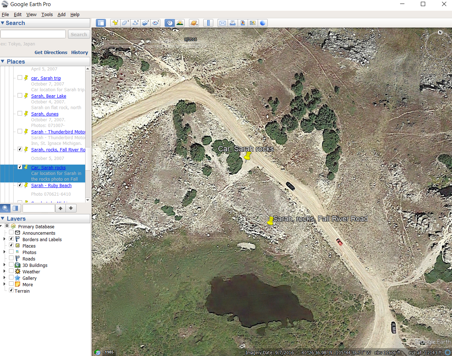Screen dimensions: 452x356
Task: Open the Add menu
Action: [62, 15]
